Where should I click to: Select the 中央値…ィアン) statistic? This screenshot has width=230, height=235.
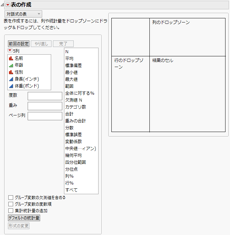pos(81,149)
